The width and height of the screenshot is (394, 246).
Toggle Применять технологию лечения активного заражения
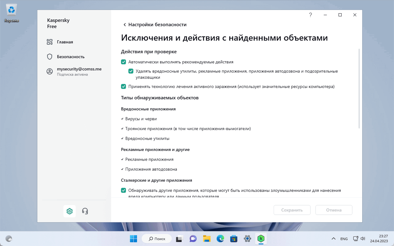click(x=123, y=86)
